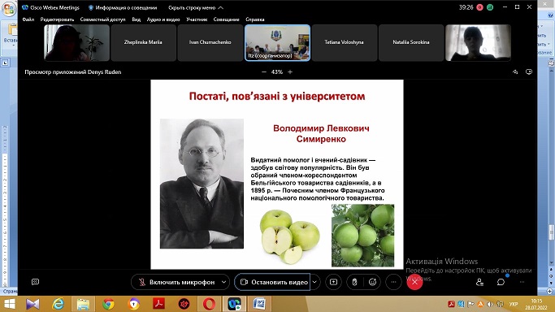Image resolution: width=555 pixels, height=312 pixels.
Task: Select the Itz (соорганизатор) video tile
Action: [x=278, y=42]
